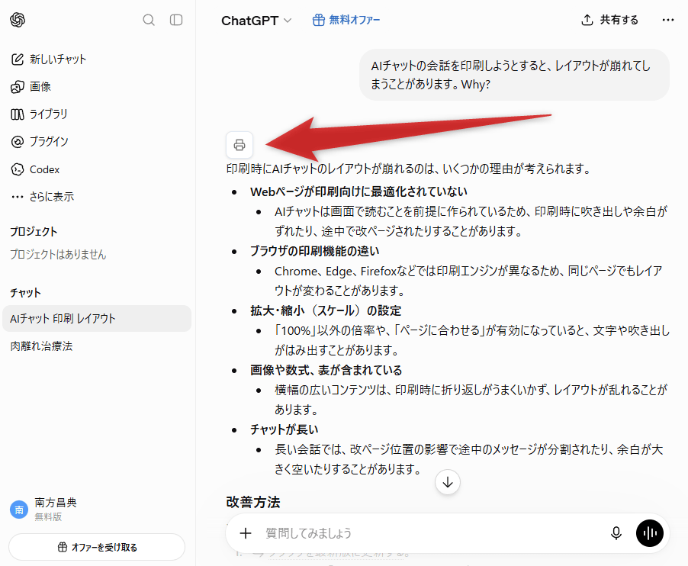The height and width of the screenshot is (566, 688).
Task: Click the 無料オファー gift link
Action: [x=346, y=20]
